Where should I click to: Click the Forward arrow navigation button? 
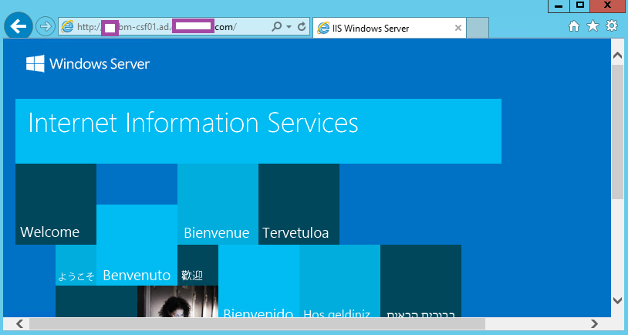point(46,27)
